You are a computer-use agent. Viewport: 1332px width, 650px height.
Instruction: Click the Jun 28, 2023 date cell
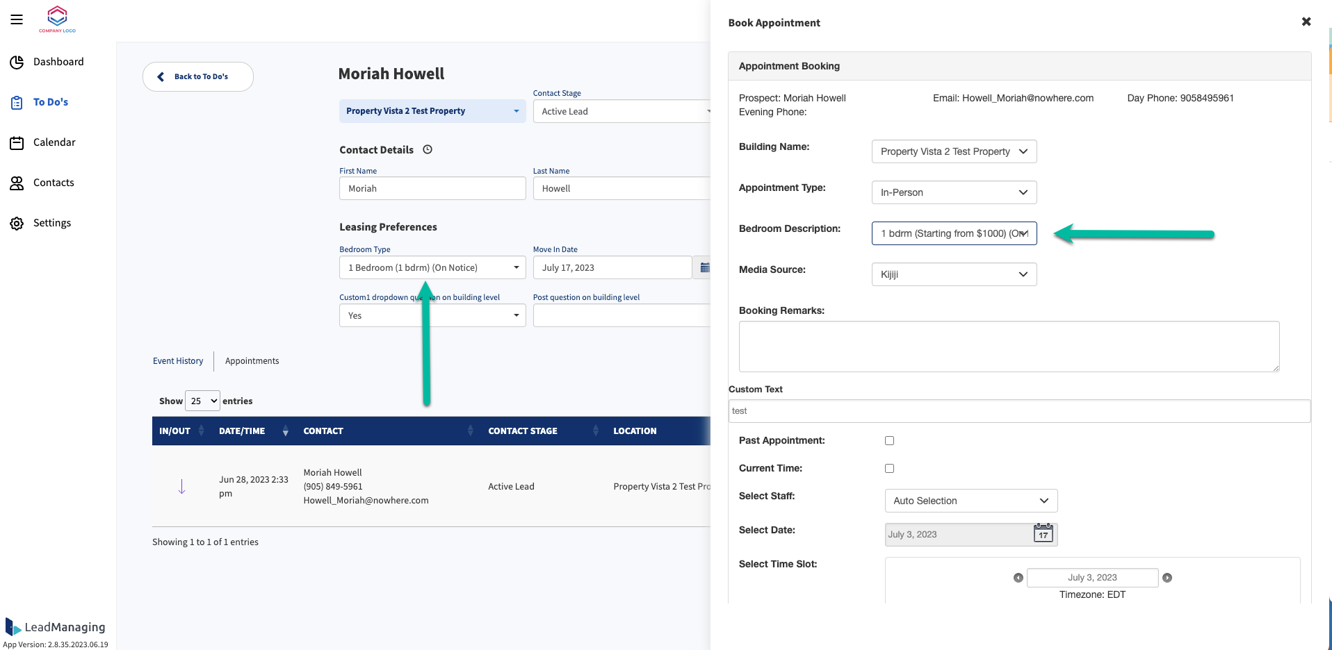[x=254, y=486]
